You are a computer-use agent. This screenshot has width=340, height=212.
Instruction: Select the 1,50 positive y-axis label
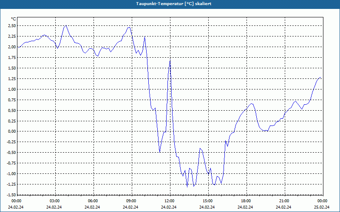[x=12, y=68]
